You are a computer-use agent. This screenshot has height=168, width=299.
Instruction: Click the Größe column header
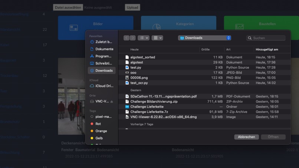206,50
